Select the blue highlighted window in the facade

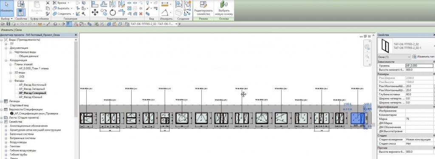point(358,118)
